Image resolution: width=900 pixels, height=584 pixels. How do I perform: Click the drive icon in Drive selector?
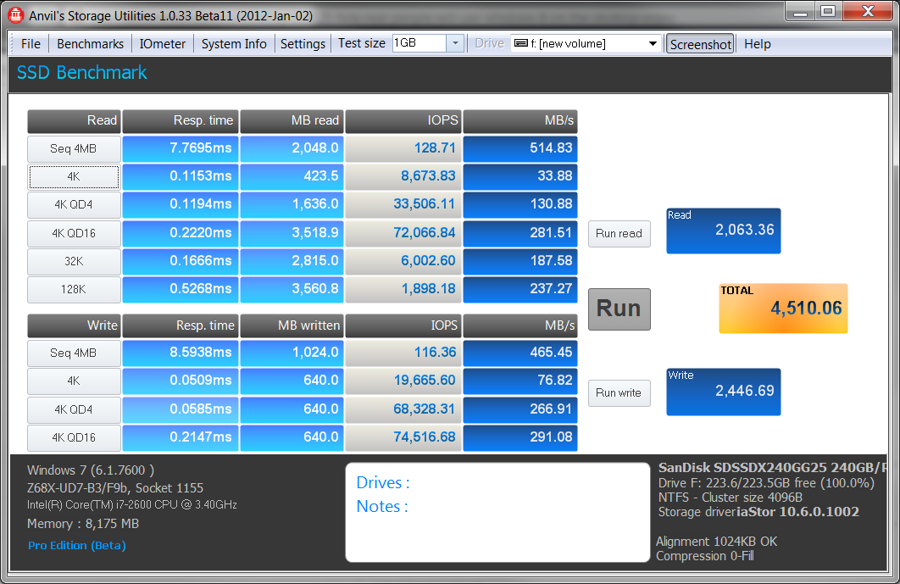coord(520,44)
